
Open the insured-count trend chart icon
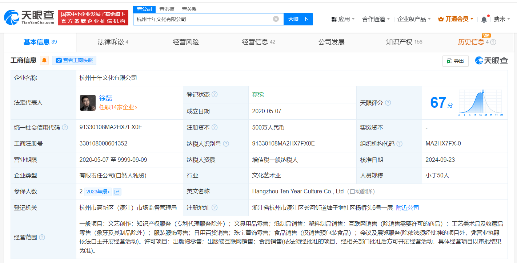(x=117, y=192)
